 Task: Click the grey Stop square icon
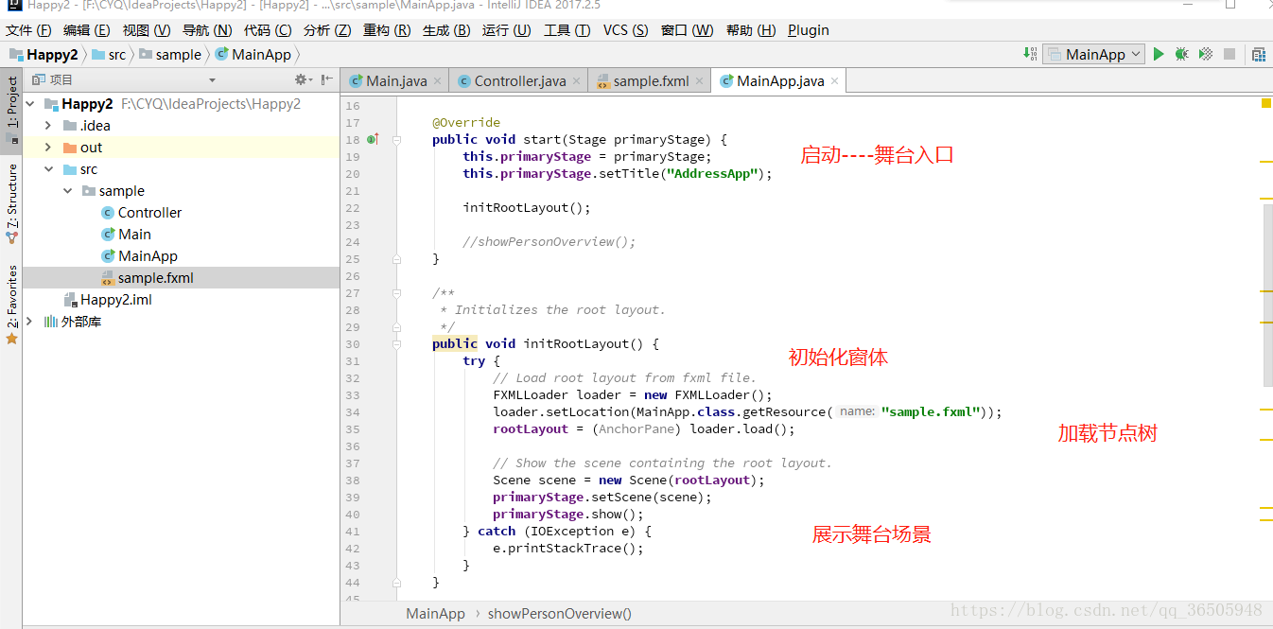pos(1229,55)
